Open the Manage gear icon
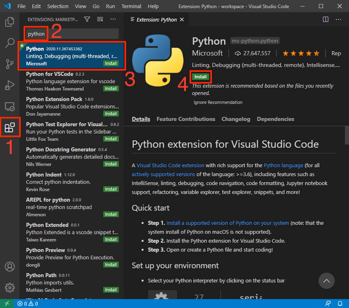This screenshot has height=308, width=349. pyautogui.click(x=10, y=288)
